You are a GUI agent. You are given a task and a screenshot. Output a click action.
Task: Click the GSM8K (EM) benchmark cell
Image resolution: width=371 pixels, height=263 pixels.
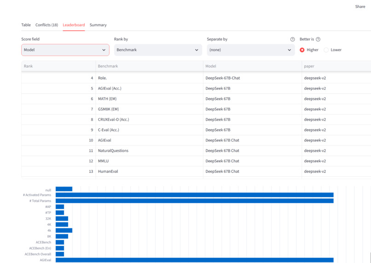tap(149, 109)
